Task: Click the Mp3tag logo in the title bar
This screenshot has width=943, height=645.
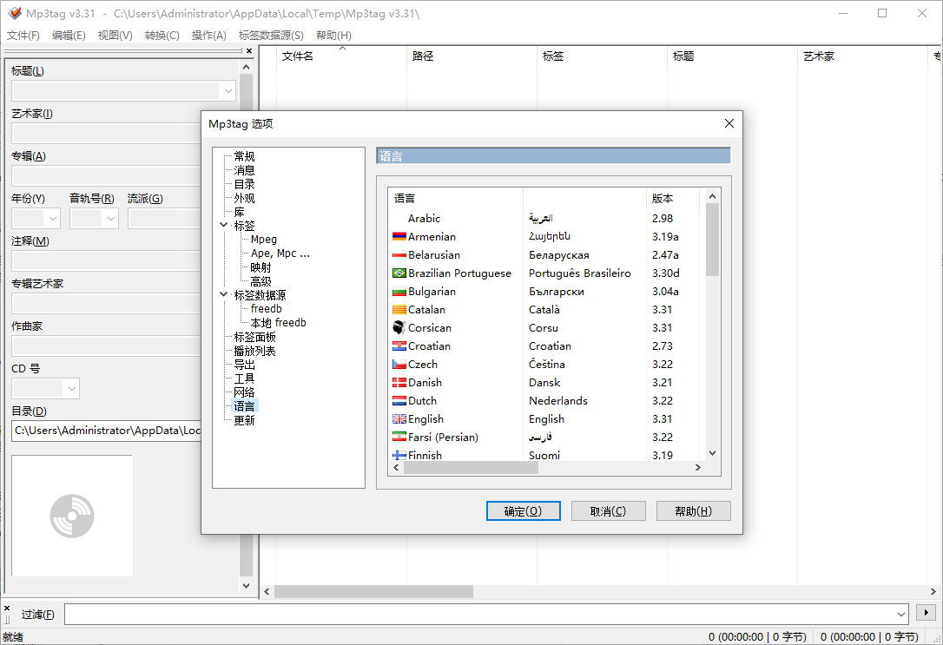Action: 13,13
